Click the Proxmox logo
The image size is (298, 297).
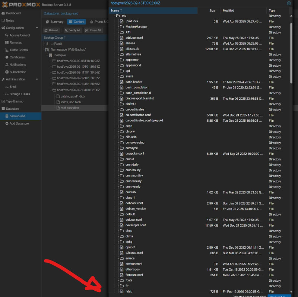tap(21, 4)
